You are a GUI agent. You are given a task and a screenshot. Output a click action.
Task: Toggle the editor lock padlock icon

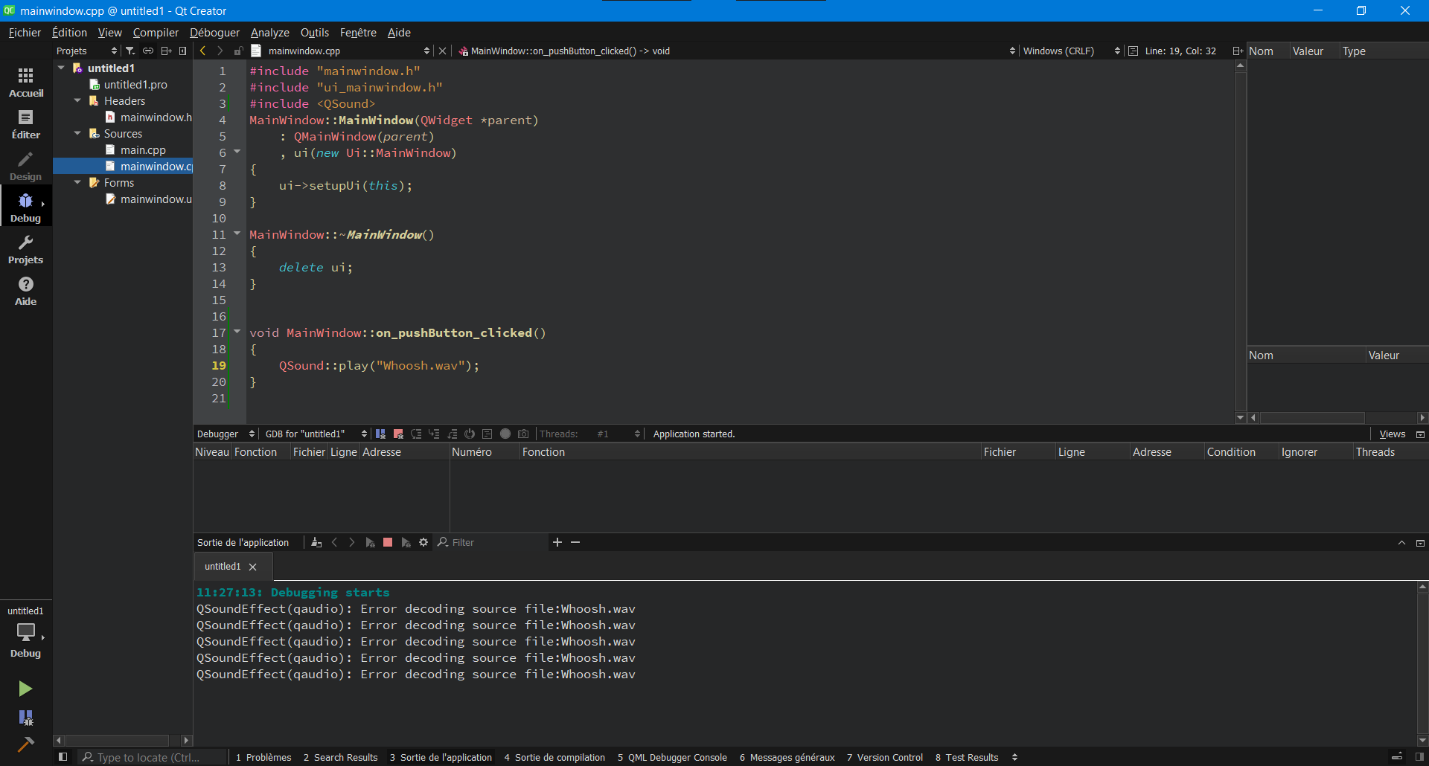[x=238, y=51]
